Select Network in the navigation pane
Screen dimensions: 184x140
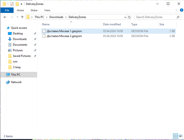point(16,82)
